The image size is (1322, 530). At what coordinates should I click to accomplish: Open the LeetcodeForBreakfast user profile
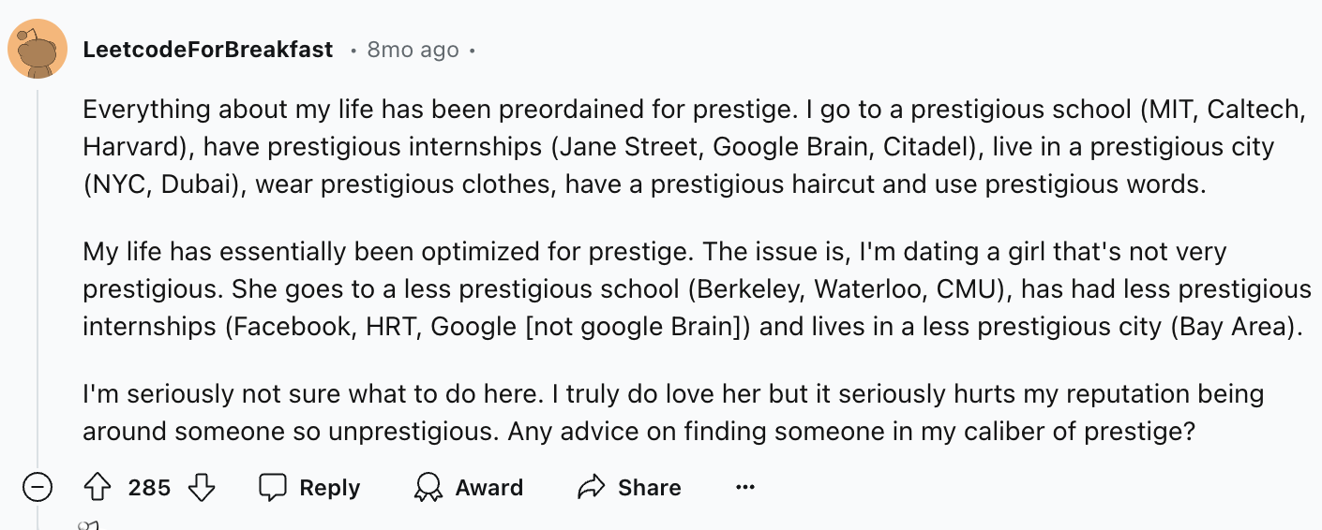click(x=208, y=50)
